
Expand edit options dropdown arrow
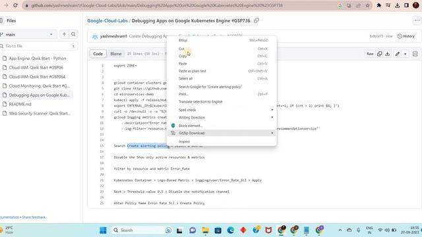tap(406, 54)
